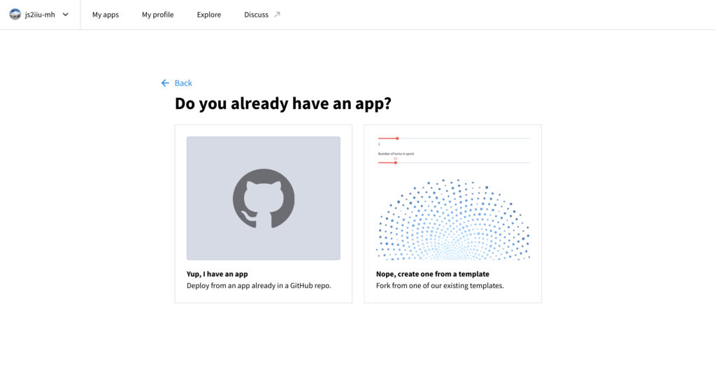
Task: Expand the chevron beside the workspace name
Action: pyautogui.click(x=66, y=15)
